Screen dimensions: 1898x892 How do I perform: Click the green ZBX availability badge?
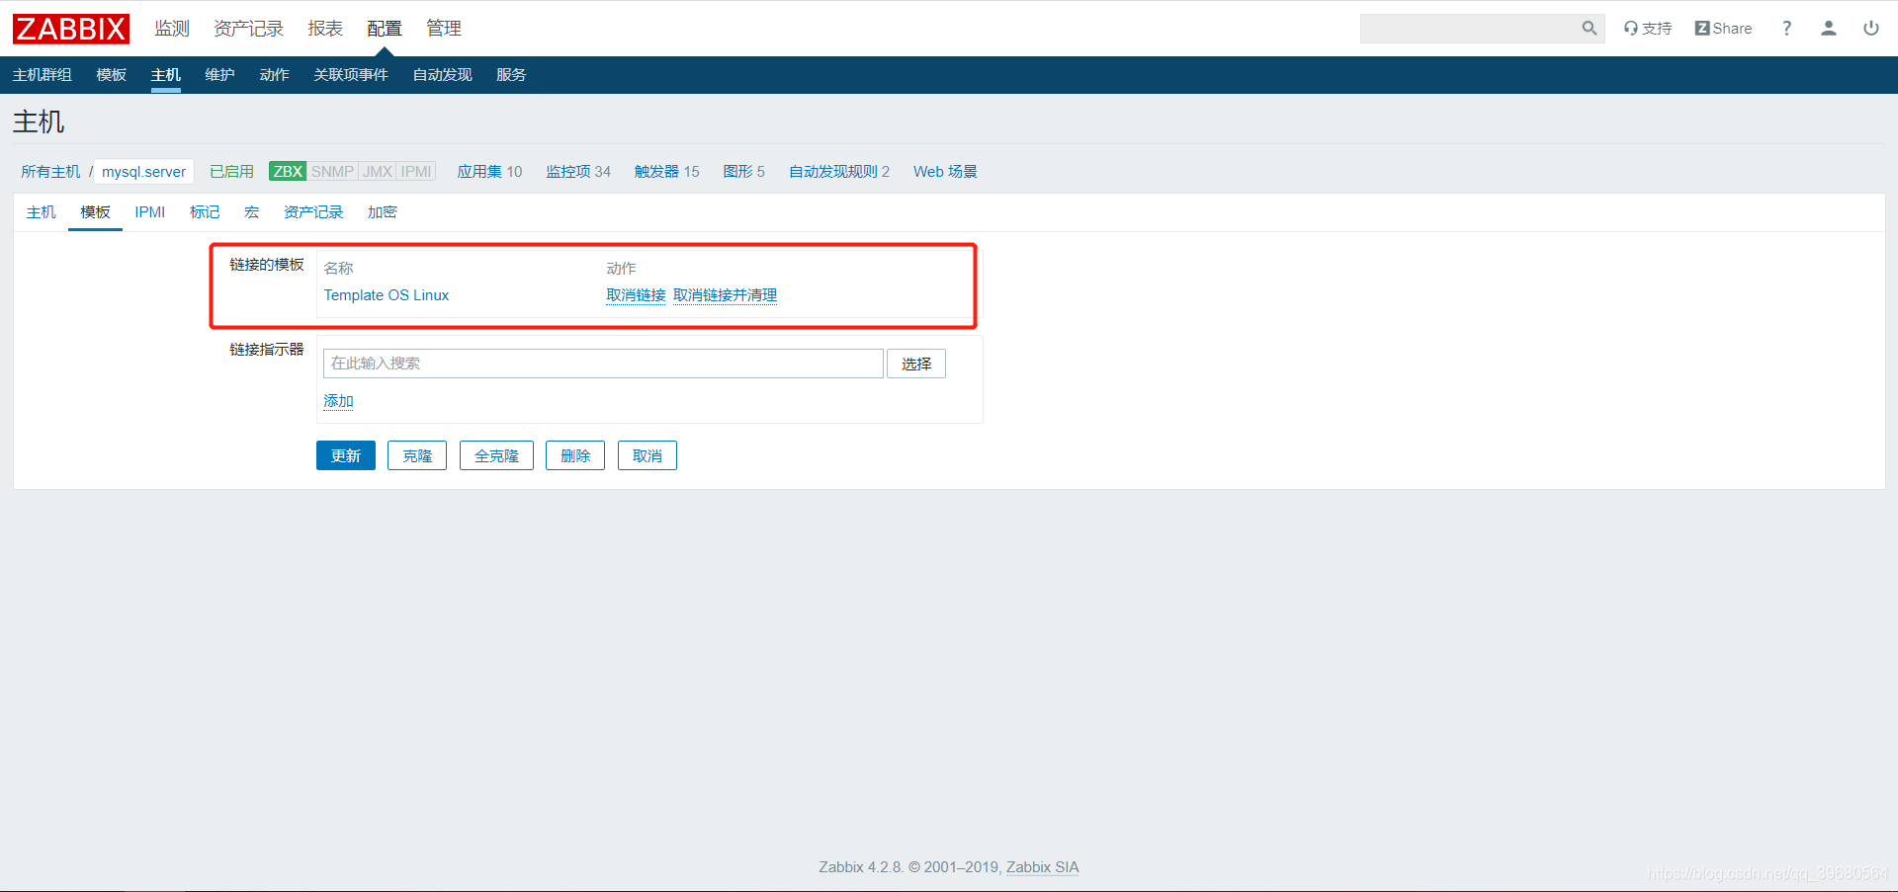288,171
